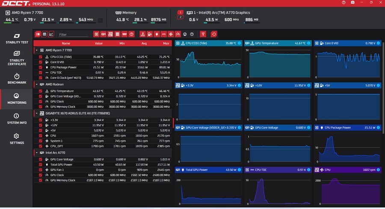Screen dimensions: 385x209
Task: Click the 44.1 °C CPU temperature readout
Action: tap(12, 20)
